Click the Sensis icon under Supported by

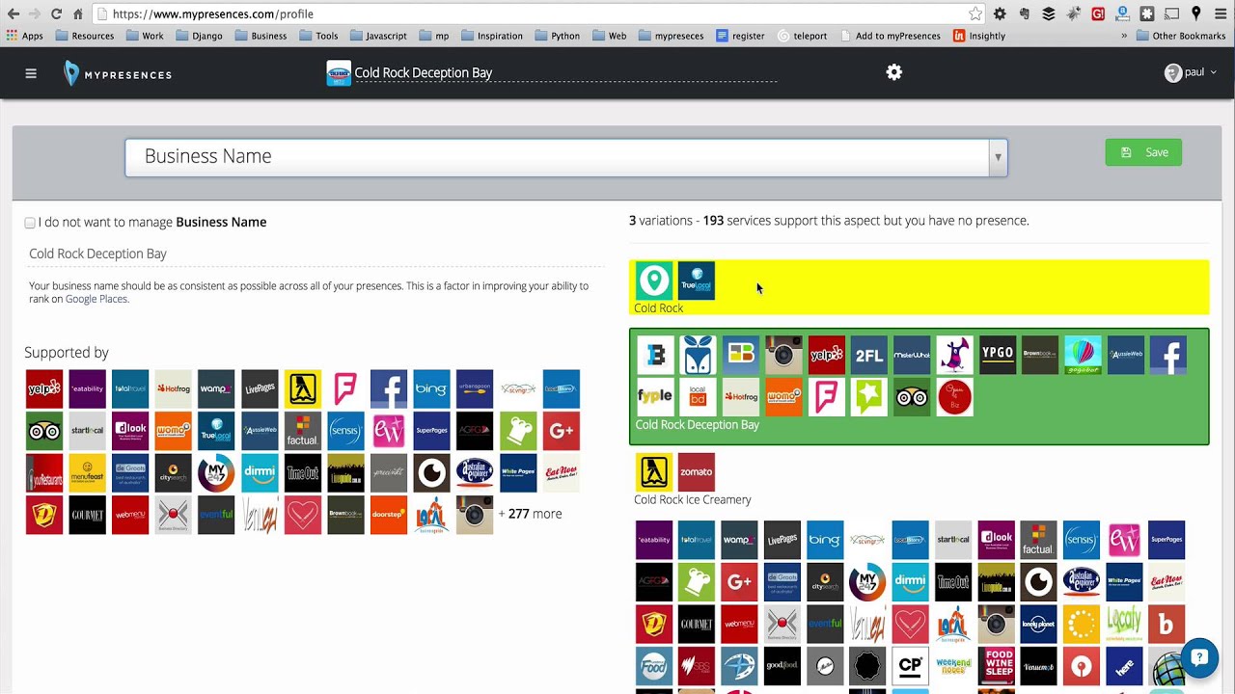pos(345,431)
